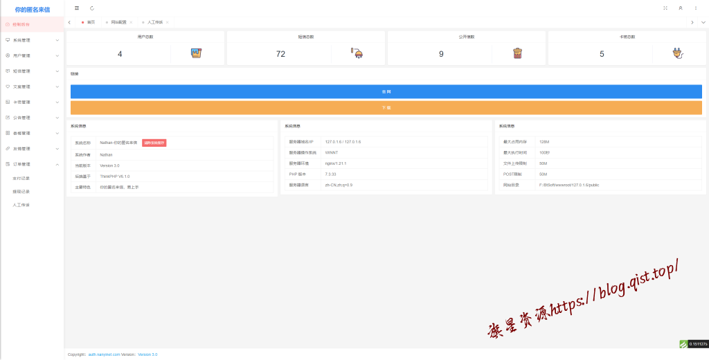Click the plug icon in 卡密总数 card
This screenshot has height=360, width=709.
[x=677, y=53]
